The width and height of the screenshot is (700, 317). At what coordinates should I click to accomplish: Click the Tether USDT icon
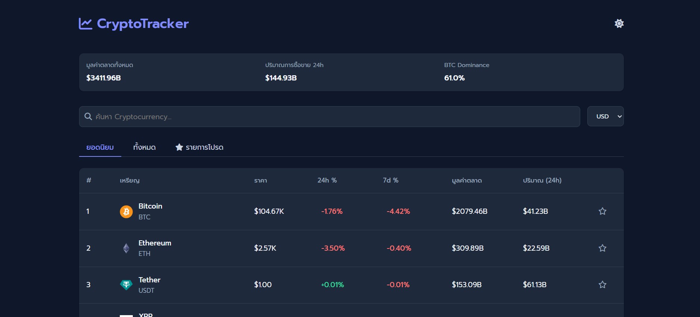[x=126, y=285]
